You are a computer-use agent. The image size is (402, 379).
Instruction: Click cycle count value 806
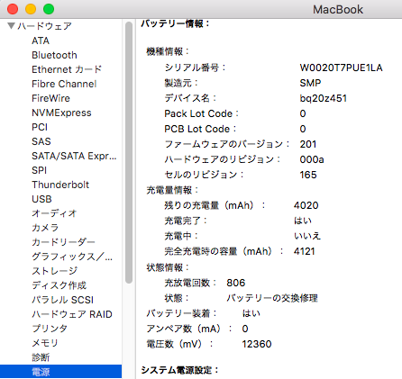[236, 283]
